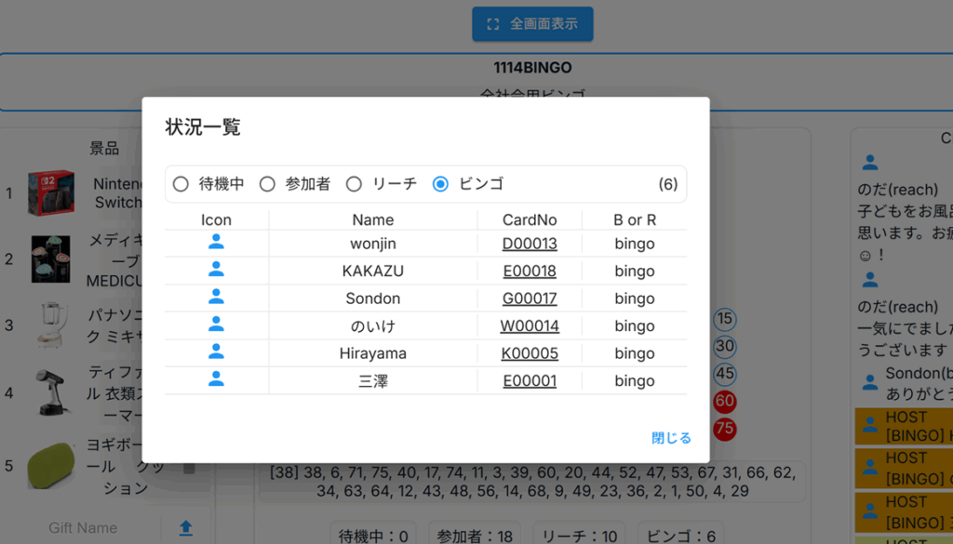This screenshot has width=953, height=544.
Task: Click the user icon beside Sondon
Action: click(216, 298)
